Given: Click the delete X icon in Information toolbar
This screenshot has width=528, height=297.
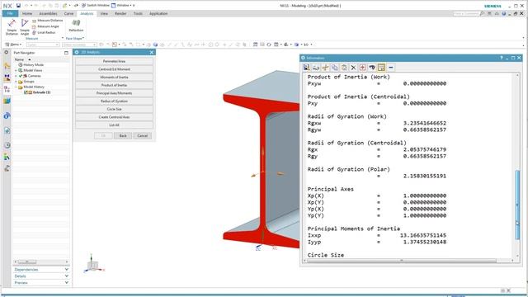Looking at the screenshot, I should click(x=353, y=68).
